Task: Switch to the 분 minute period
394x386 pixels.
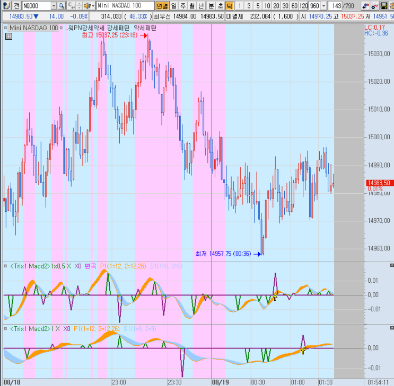Action: pos(211,5)
